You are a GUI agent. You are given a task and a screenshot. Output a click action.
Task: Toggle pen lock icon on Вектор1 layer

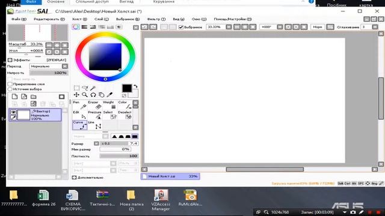13,118
